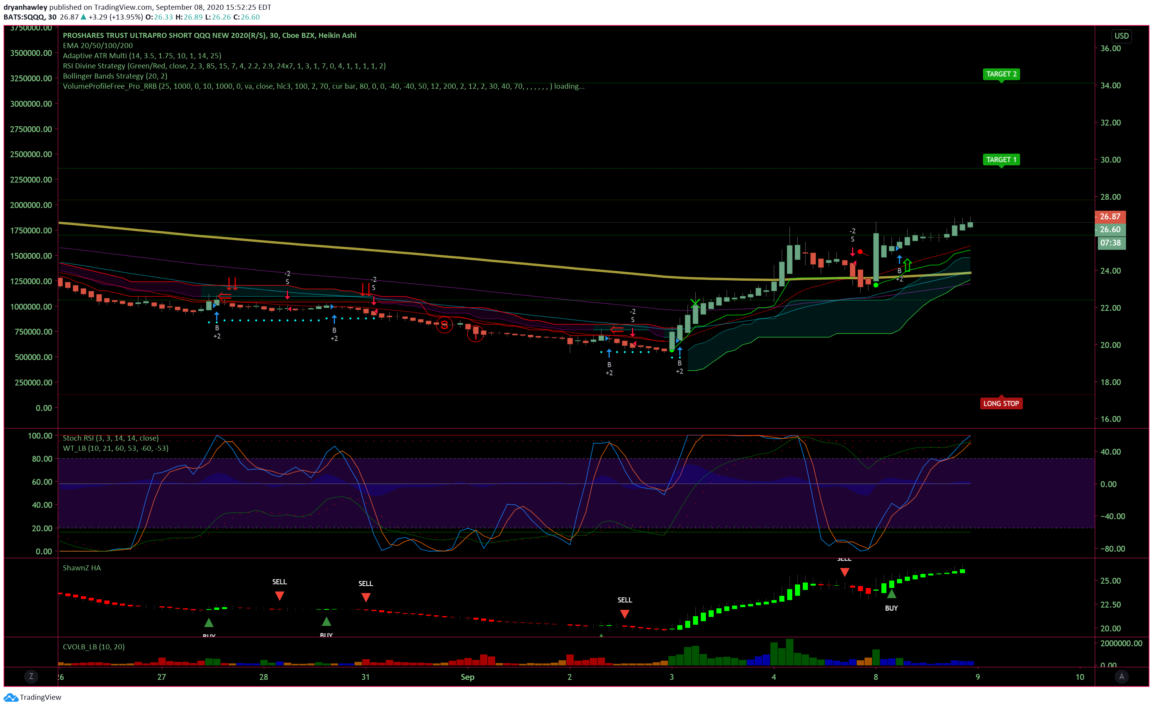Click the 22.50 ShawnZ HA axis label
This screenshot has height=708, width=1153.
point(1110,604)
